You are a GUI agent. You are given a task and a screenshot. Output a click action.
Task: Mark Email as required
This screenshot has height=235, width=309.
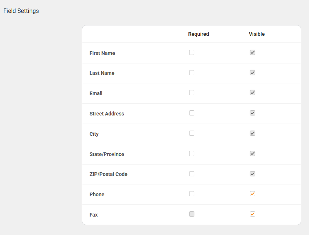pos(192,93)
